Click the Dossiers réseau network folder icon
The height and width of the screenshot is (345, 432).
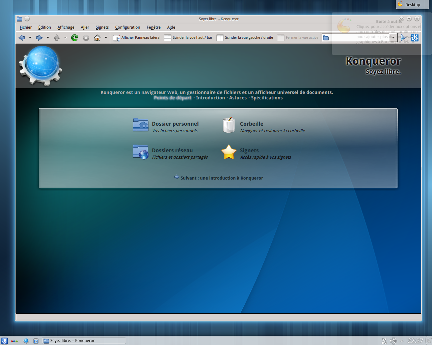(x=141, y=152)
